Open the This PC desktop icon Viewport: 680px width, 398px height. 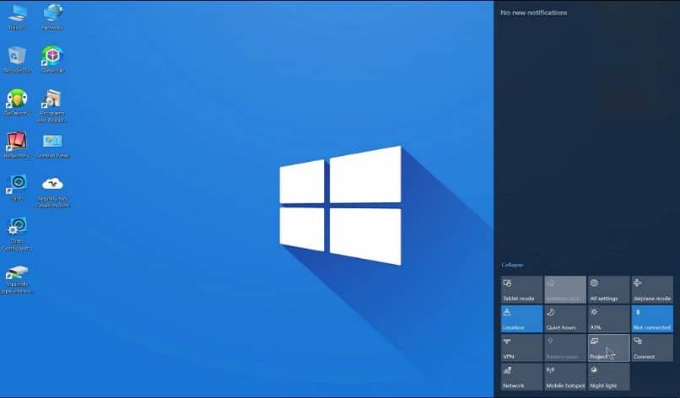17,18
